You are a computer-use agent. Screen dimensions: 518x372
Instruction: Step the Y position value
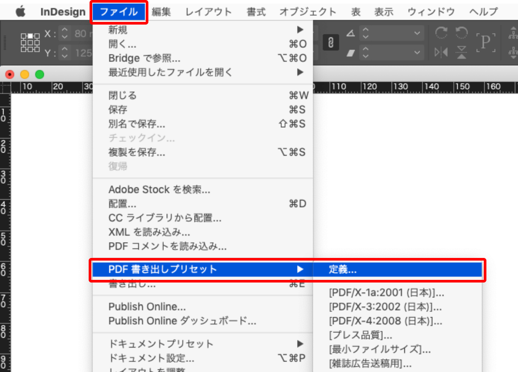(65, 53)
